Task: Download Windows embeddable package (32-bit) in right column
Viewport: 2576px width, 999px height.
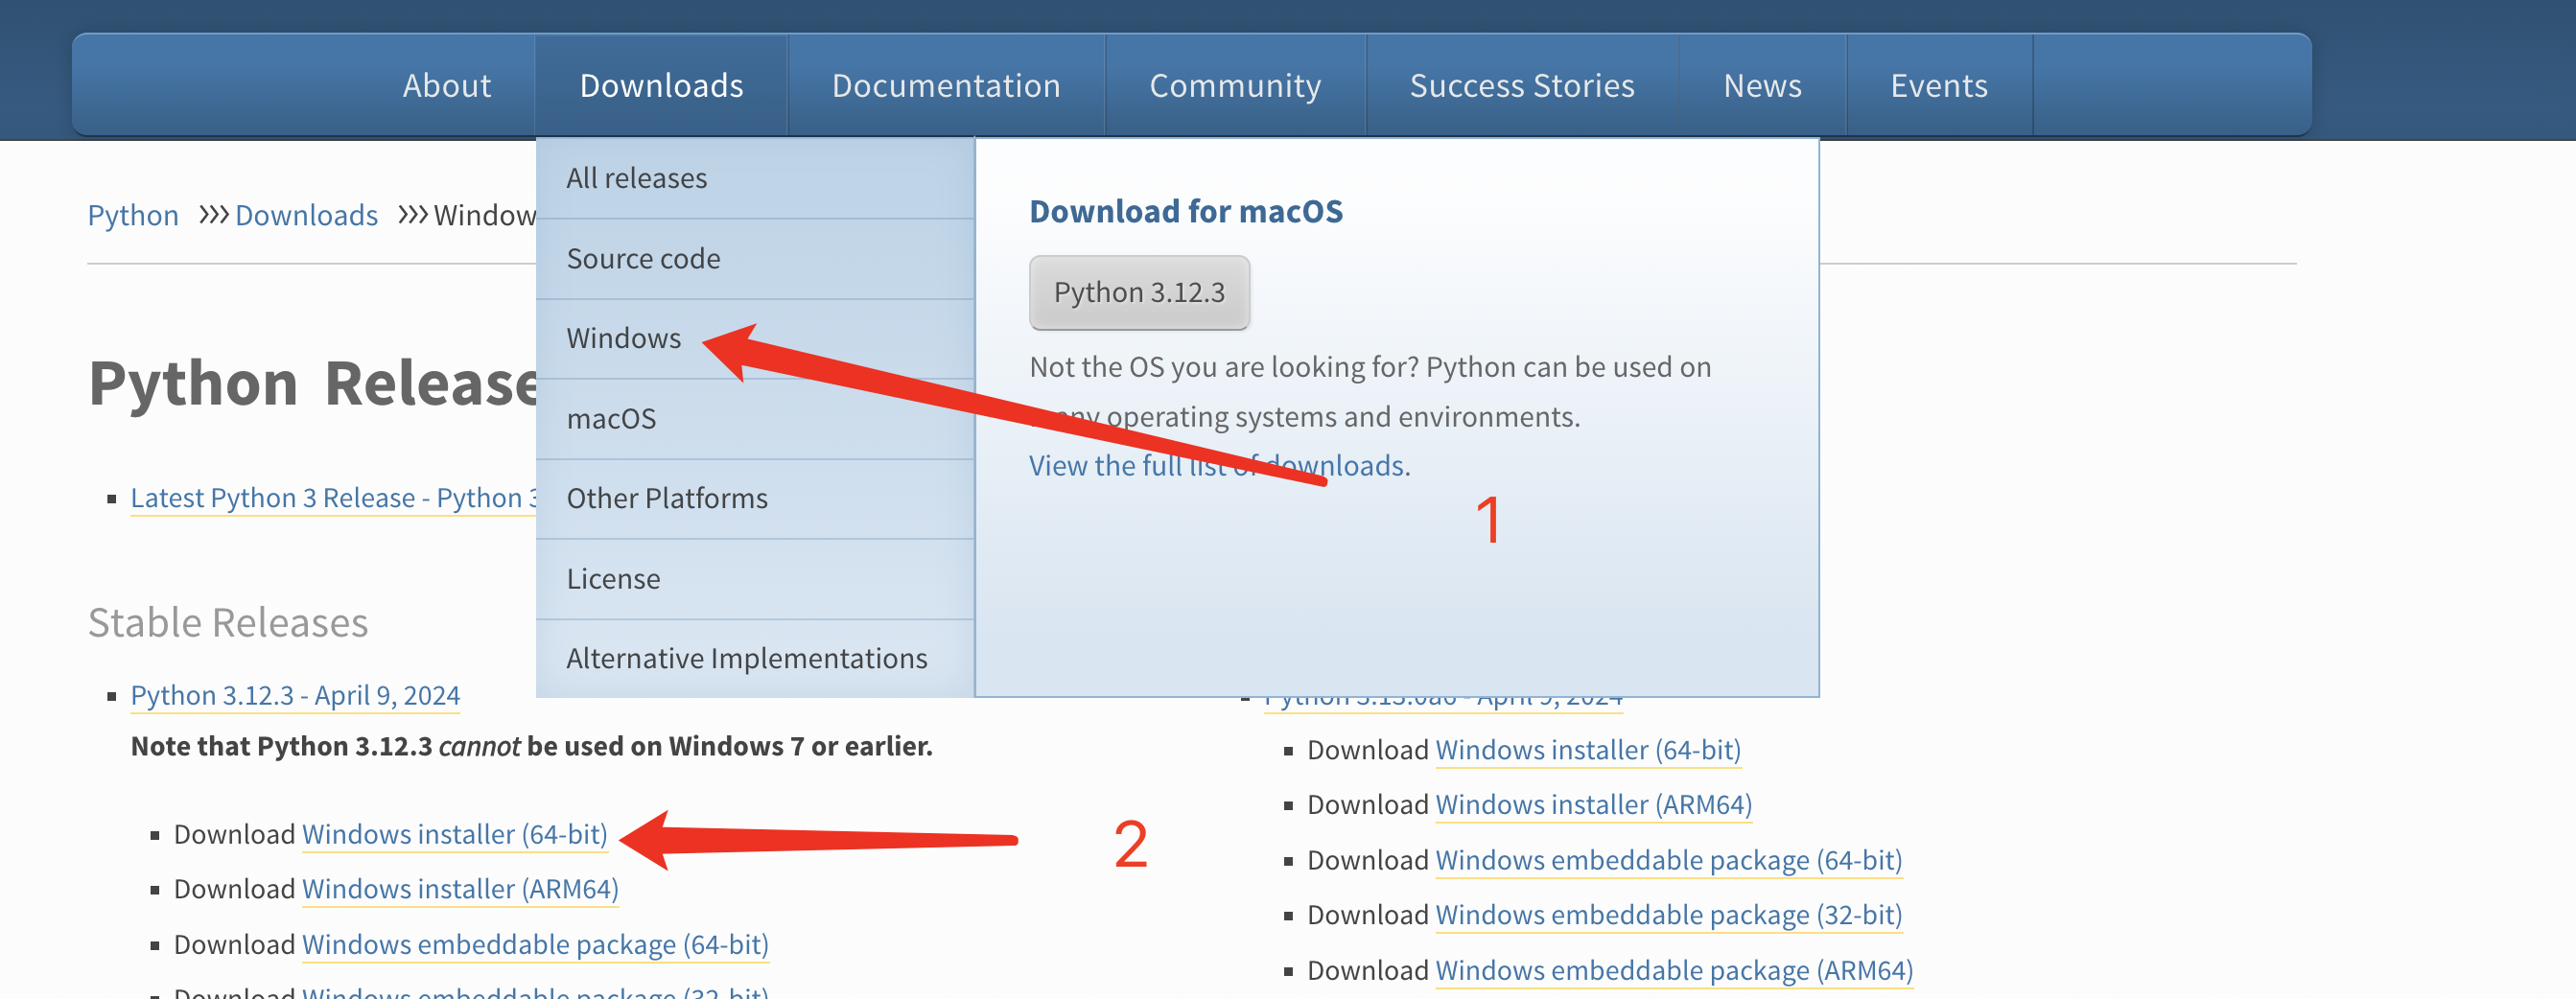Action: pos(1668,915)
